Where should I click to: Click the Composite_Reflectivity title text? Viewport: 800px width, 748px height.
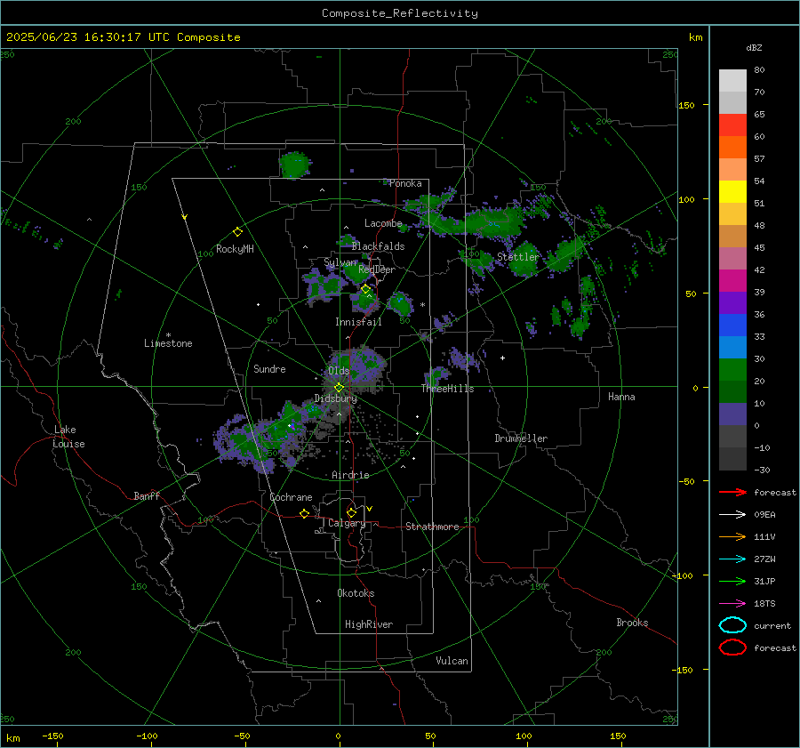tap(400, 13)
